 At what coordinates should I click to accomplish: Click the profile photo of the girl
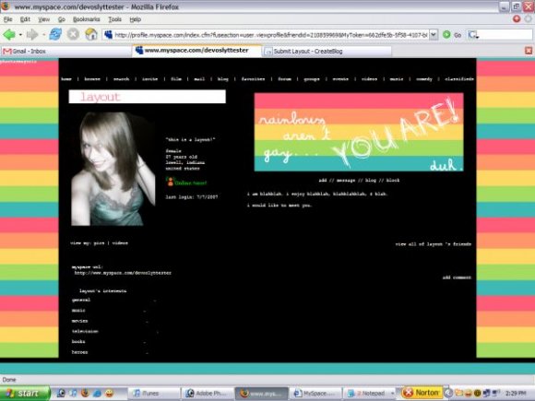(113, 169)
